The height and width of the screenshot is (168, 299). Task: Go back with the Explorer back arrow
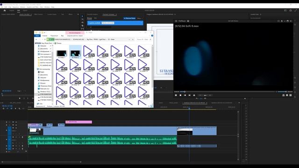click(36, 39)
